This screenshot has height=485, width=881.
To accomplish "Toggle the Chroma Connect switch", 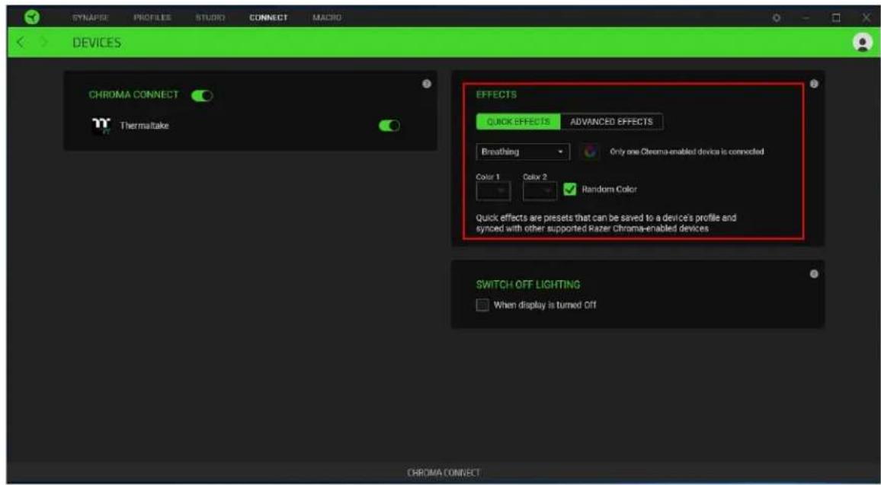I will tap(202, 95).
